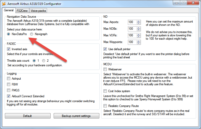Click the Max Airports value field
Viewport: 201px width, 129px height.
pos(132,22)
